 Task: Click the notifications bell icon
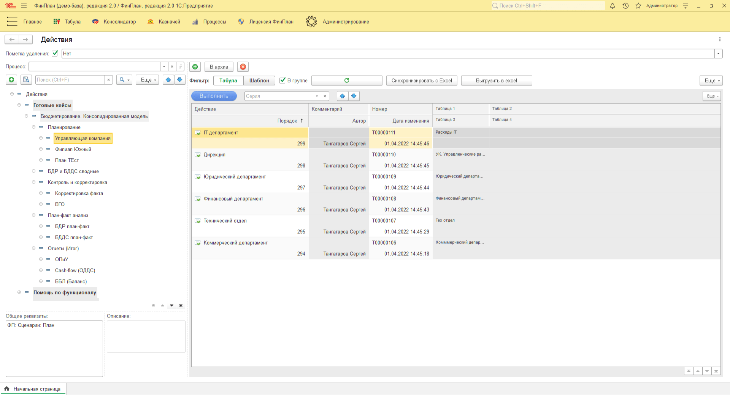(x=613, y=6)
